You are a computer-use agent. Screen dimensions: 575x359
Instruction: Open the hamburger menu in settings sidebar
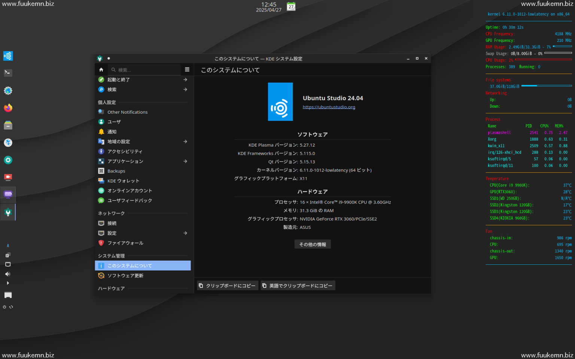tap(187, 70)
